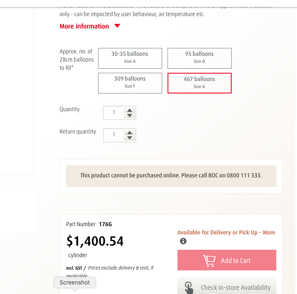Click the info icon below delivery availability
The image size is (297, 294).
point(183,241)
